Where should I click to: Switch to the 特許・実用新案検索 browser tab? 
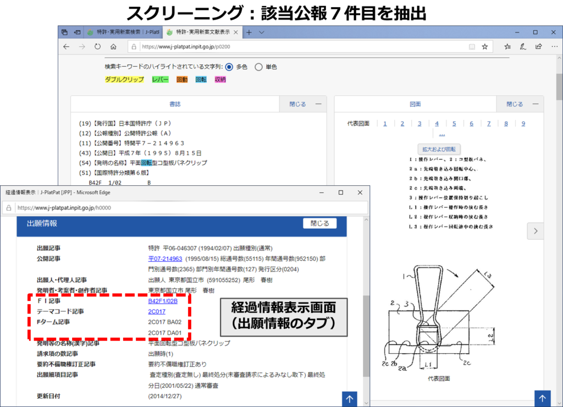coord(115,32)
